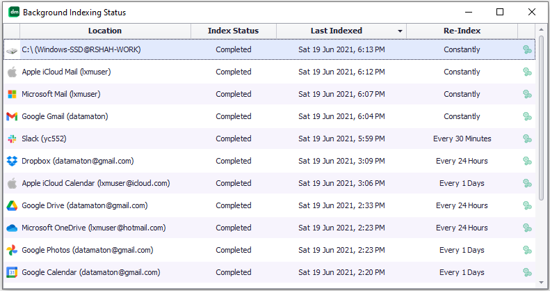Click the sort arrow in Last Indexed header
This screenshot has height=291, width=550.
coord(400,31)
